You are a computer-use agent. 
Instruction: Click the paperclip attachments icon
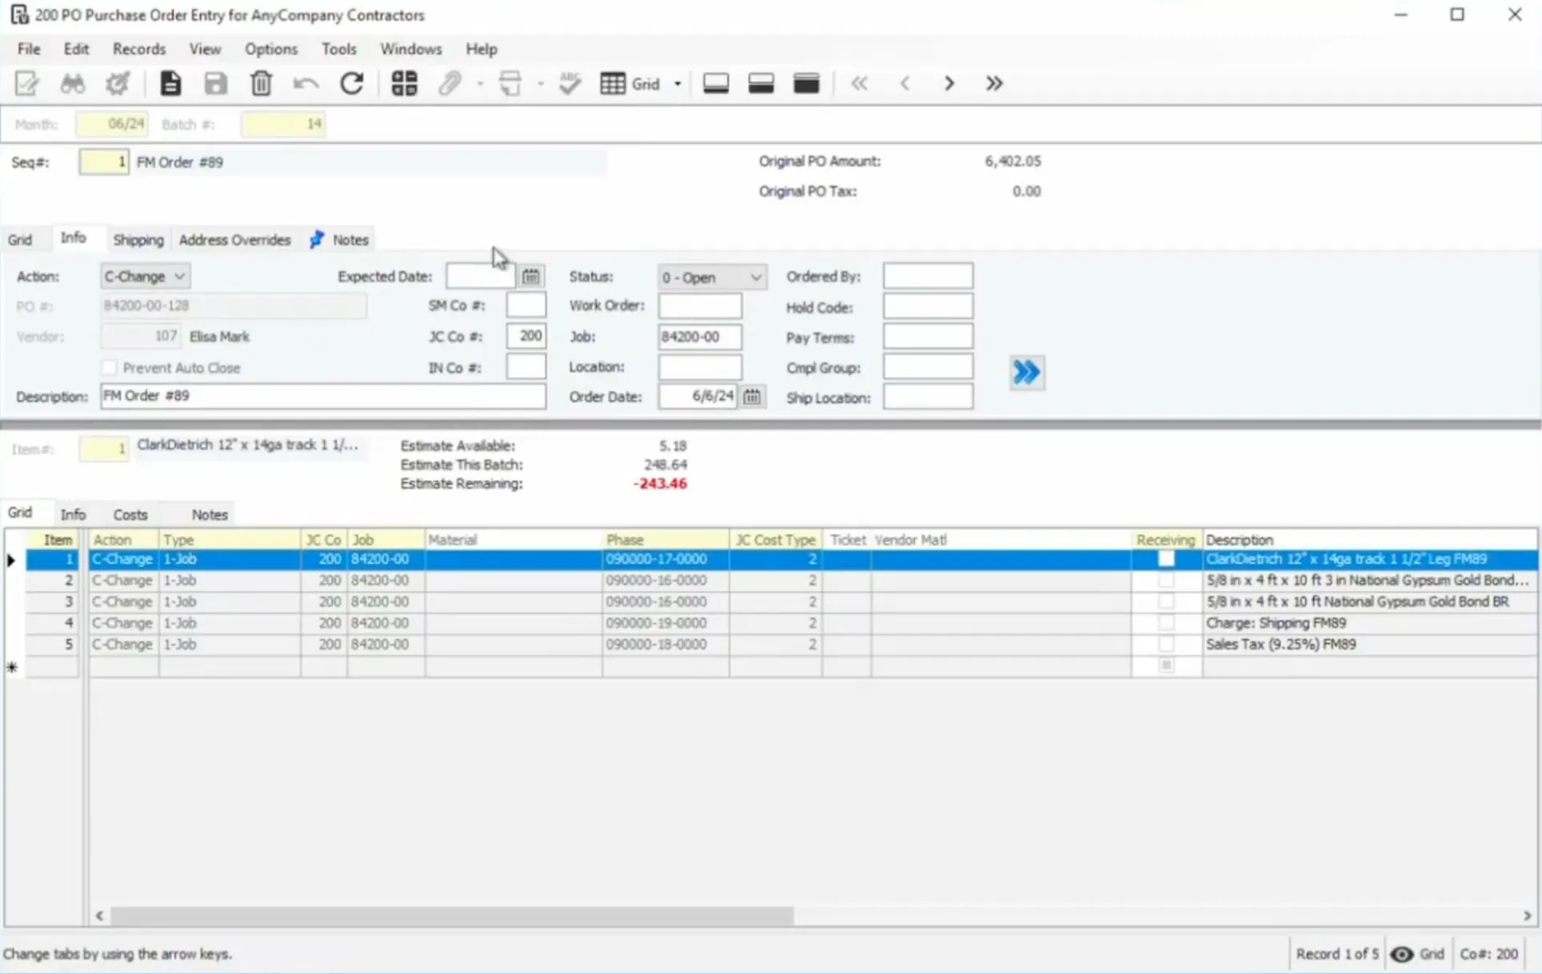point(450,83)
